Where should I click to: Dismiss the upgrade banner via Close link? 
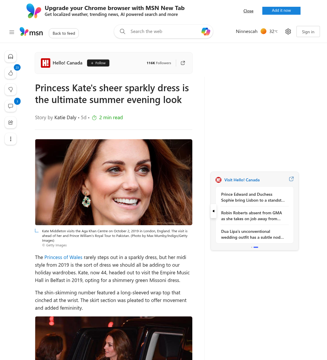(x=248, y=11)
